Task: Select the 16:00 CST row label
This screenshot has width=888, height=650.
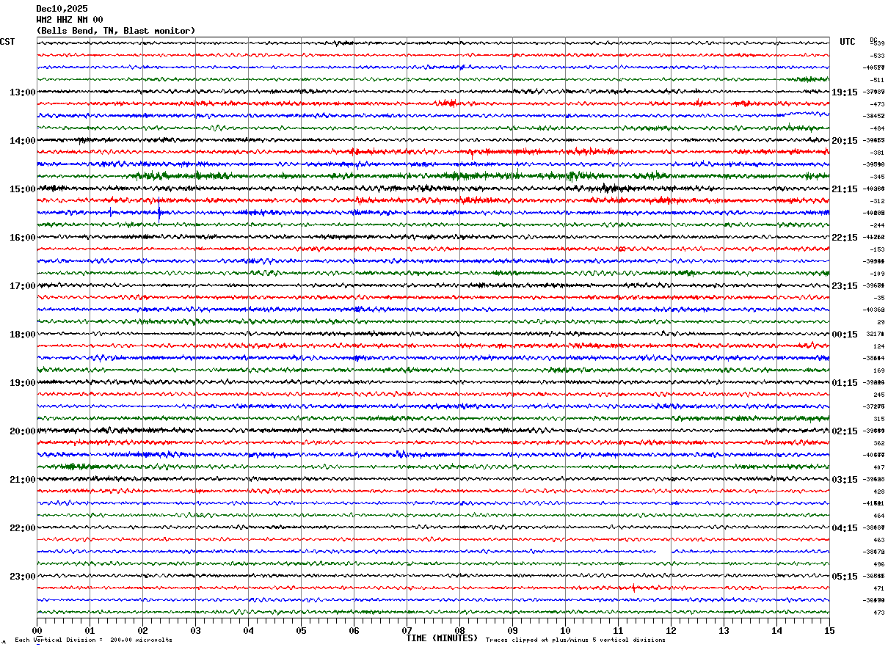Action: coord(23,238)
